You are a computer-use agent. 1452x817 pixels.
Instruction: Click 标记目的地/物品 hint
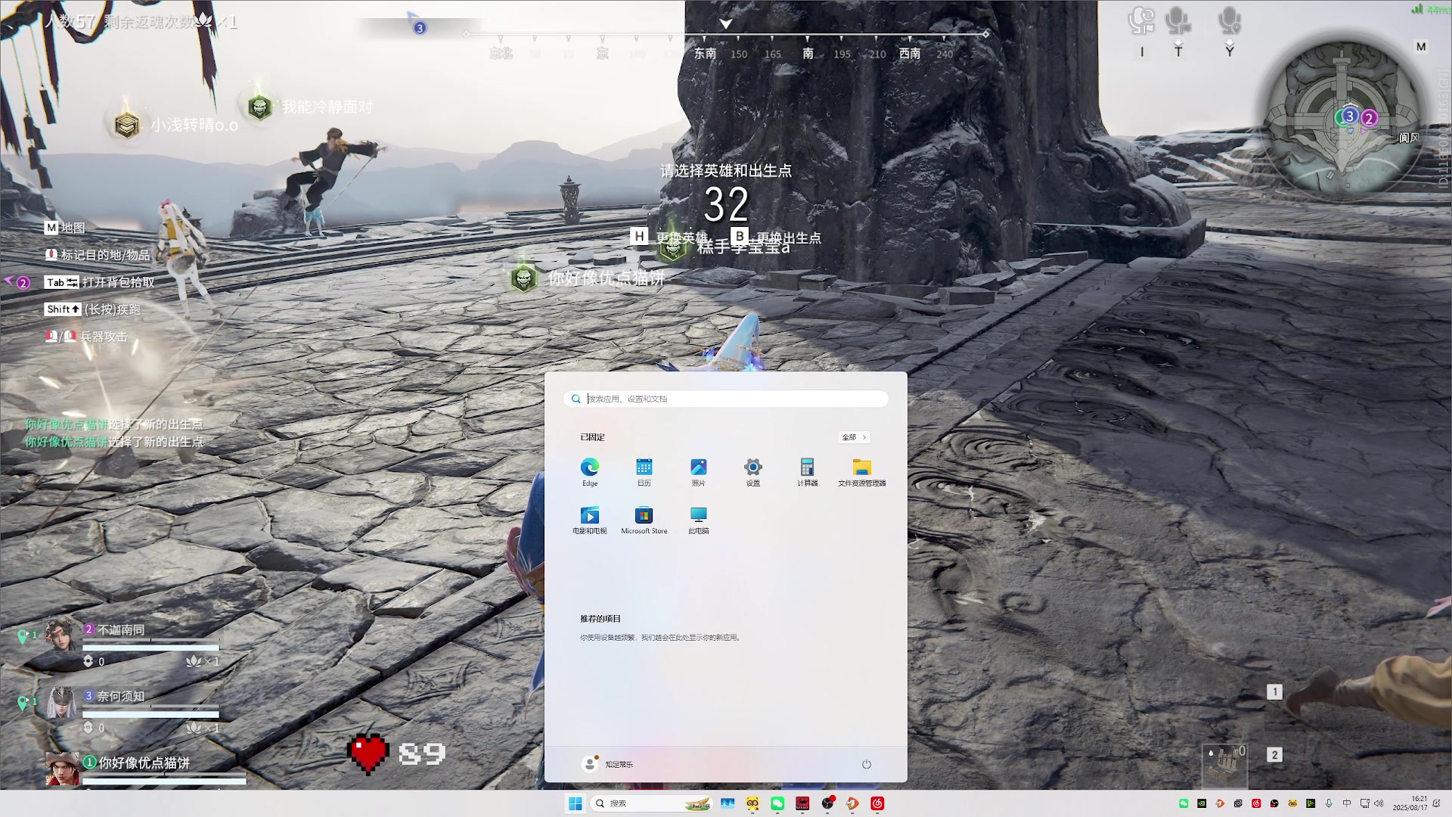tap(98, 255)
